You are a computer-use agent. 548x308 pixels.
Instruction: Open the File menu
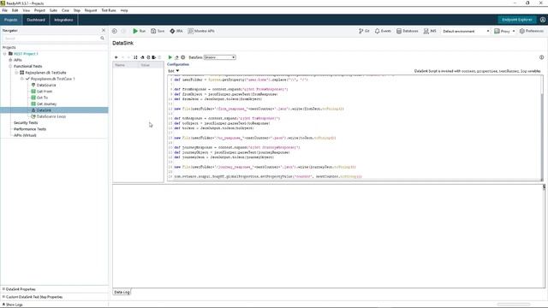5,10
